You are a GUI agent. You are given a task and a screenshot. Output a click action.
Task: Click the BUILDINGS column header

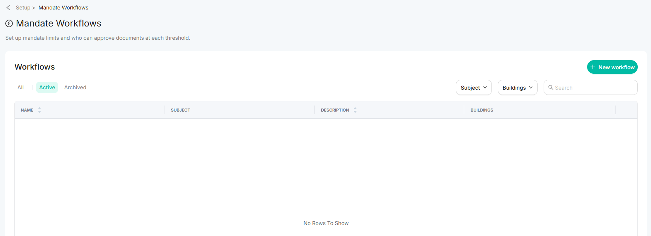click(x=482, y=110)
